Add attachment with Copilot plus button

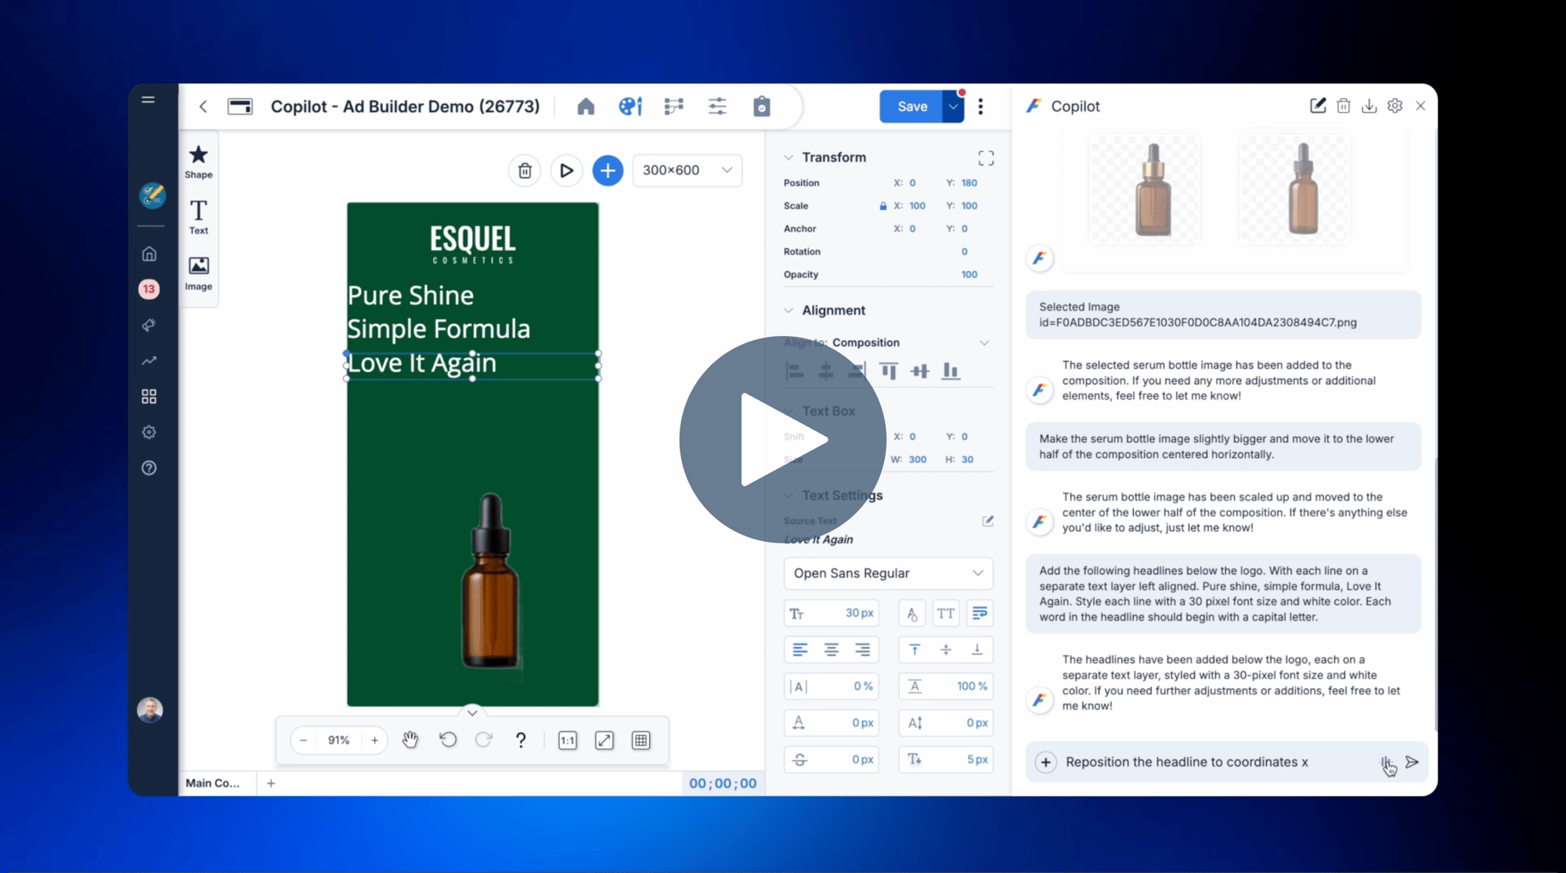tap(1045, 763)
